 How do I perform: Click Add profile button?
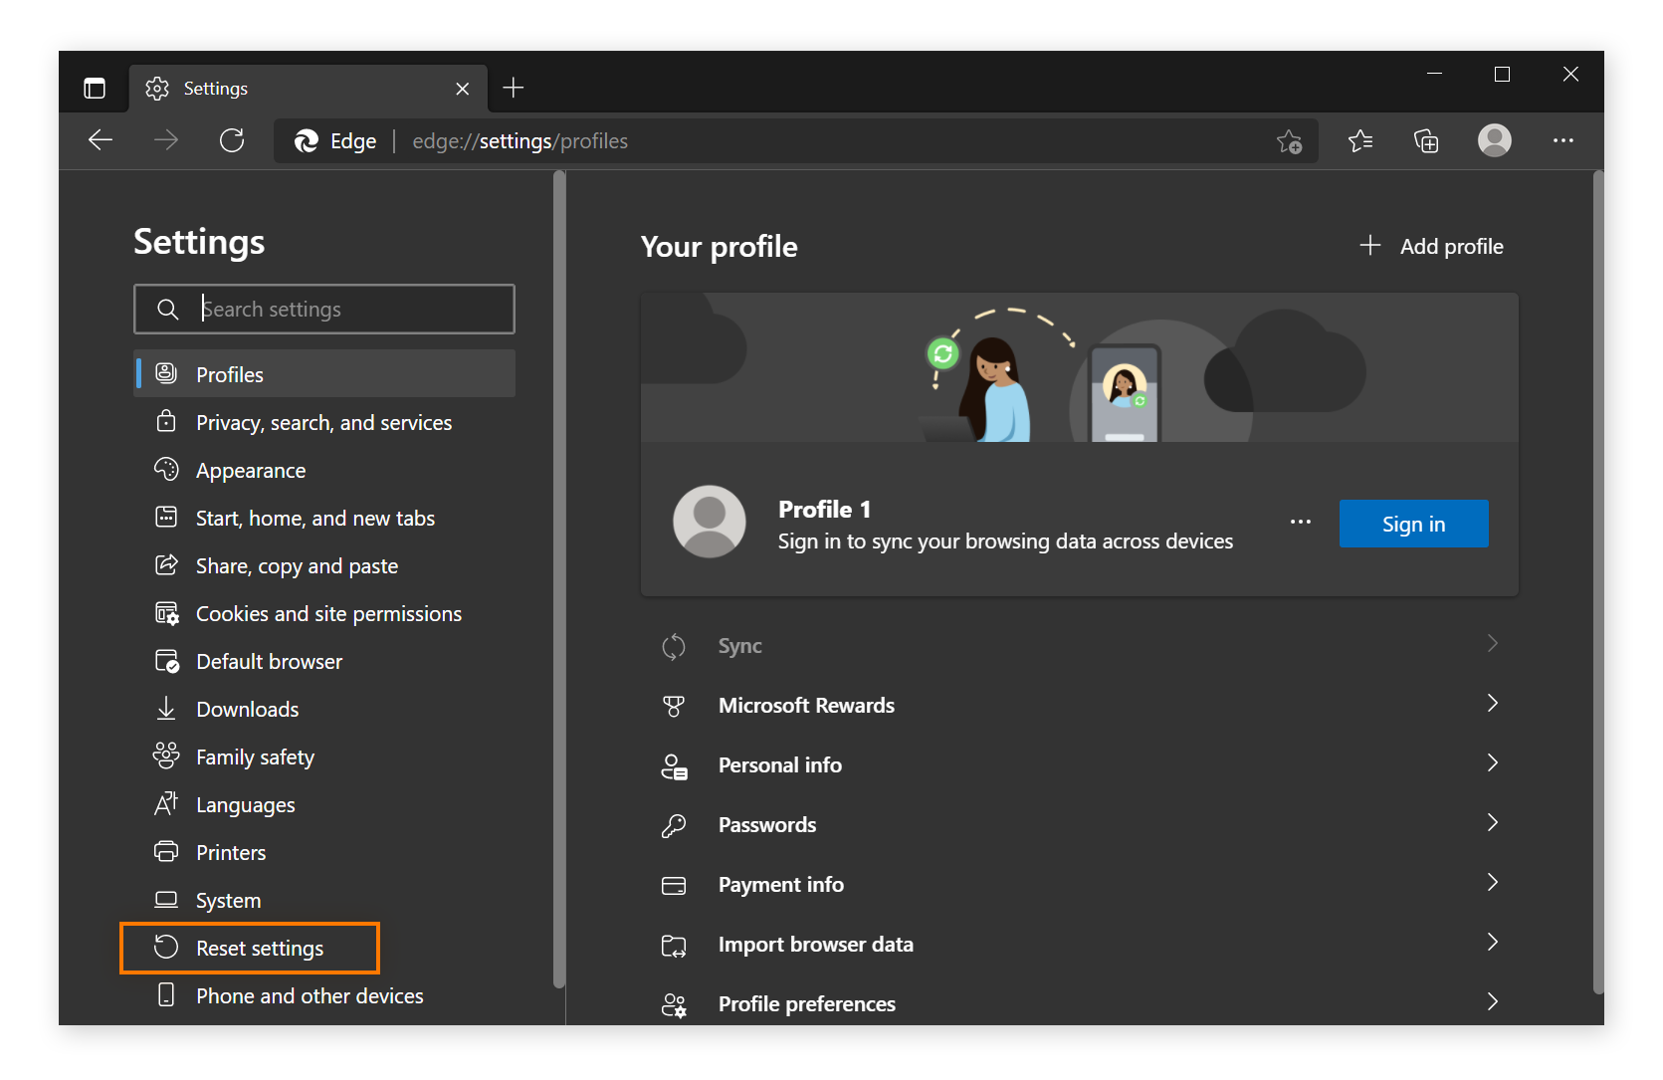(x=1431, y=246)
